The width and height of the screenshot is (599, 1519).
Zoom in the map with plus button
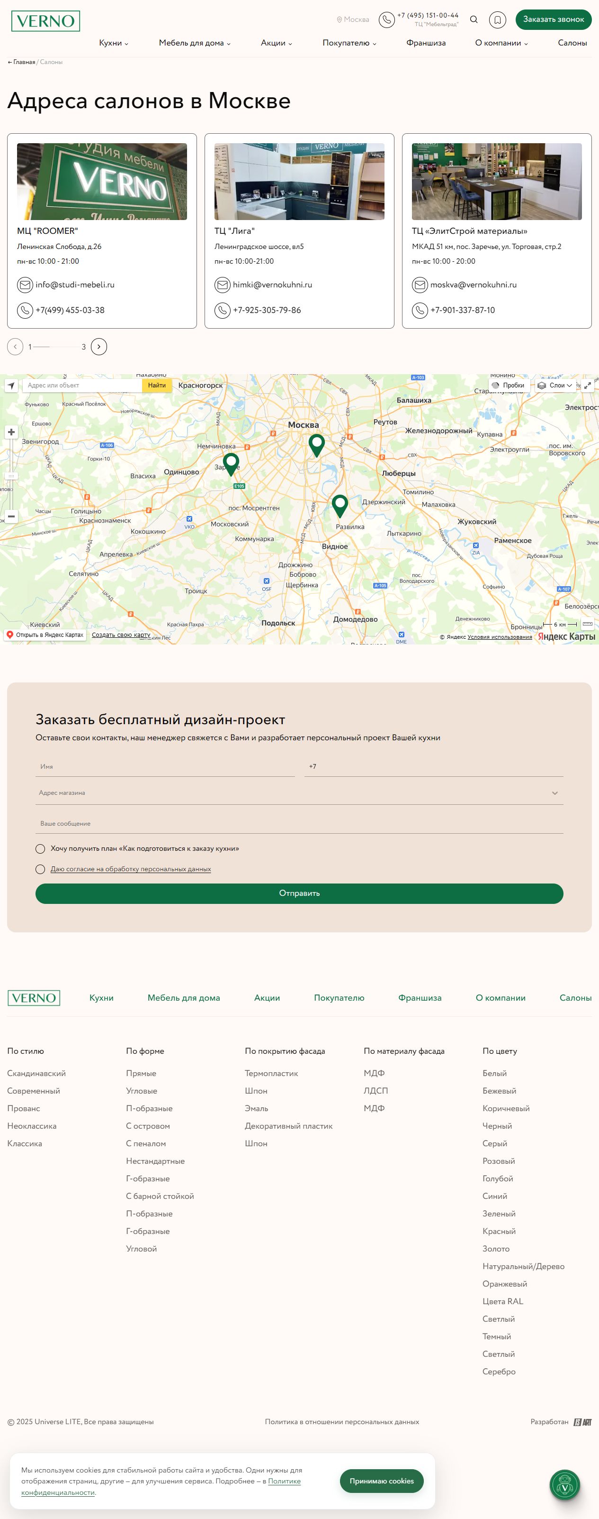(x=11, y=432)
